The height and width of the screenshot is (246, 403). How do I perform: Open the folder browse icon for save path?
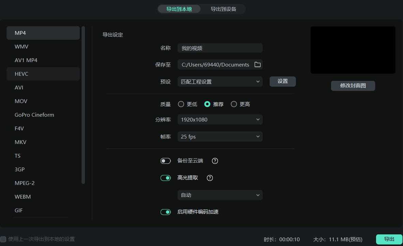click(257, 64)
